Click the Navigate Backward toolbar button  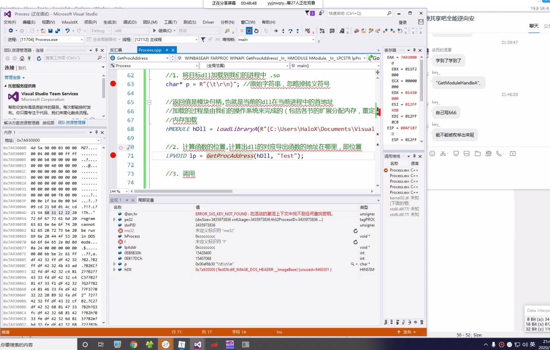pyautogui.click(x=10, y=31)
